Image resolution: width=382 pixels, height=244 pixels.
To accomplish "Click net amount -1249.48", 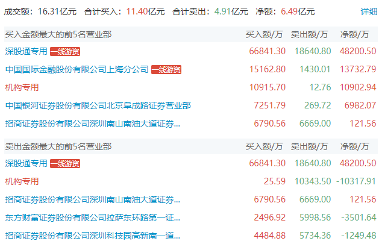I will pyautogui.click(x=359, y=236).
